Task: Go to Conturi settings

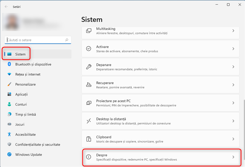Action: tap(21, 104)
